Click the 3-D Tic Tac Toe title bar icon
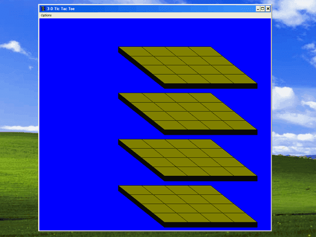The image size is (316, 237). pyautogui.click(x=43, y=9)
